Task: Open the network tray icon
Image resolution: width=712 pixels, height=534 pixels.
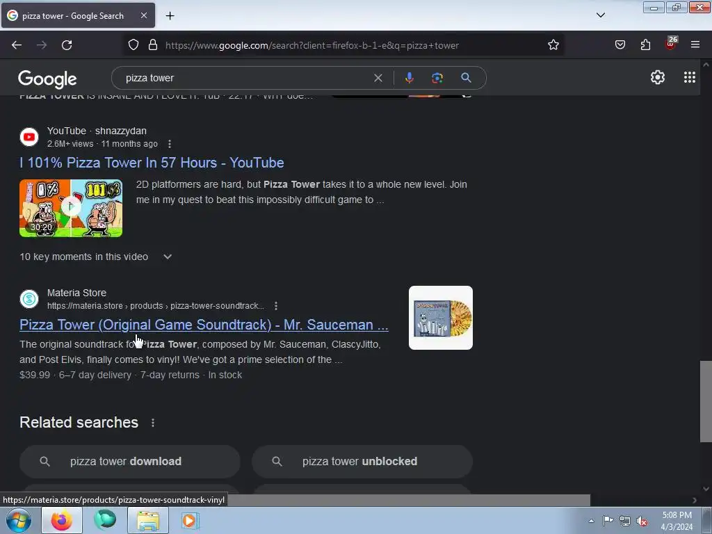Action: pos(625,521)
